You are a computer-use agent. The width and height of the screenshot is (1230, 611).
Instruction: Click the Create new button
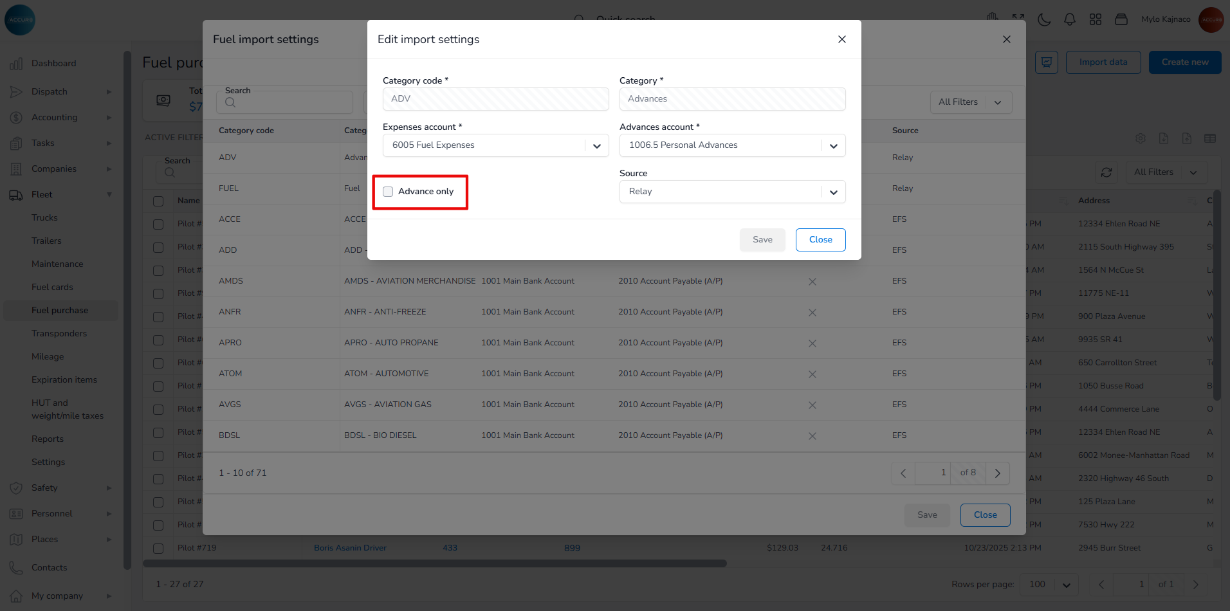coord(1184,62)
